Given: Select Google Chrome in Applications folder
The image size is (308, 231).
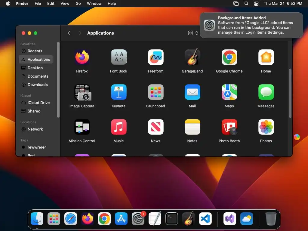Looking at the screenshot, I should point(229,57).
